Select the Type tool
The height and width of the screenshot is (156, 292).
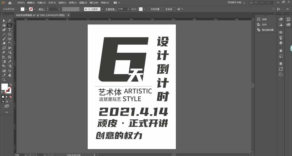coord(10,30)
